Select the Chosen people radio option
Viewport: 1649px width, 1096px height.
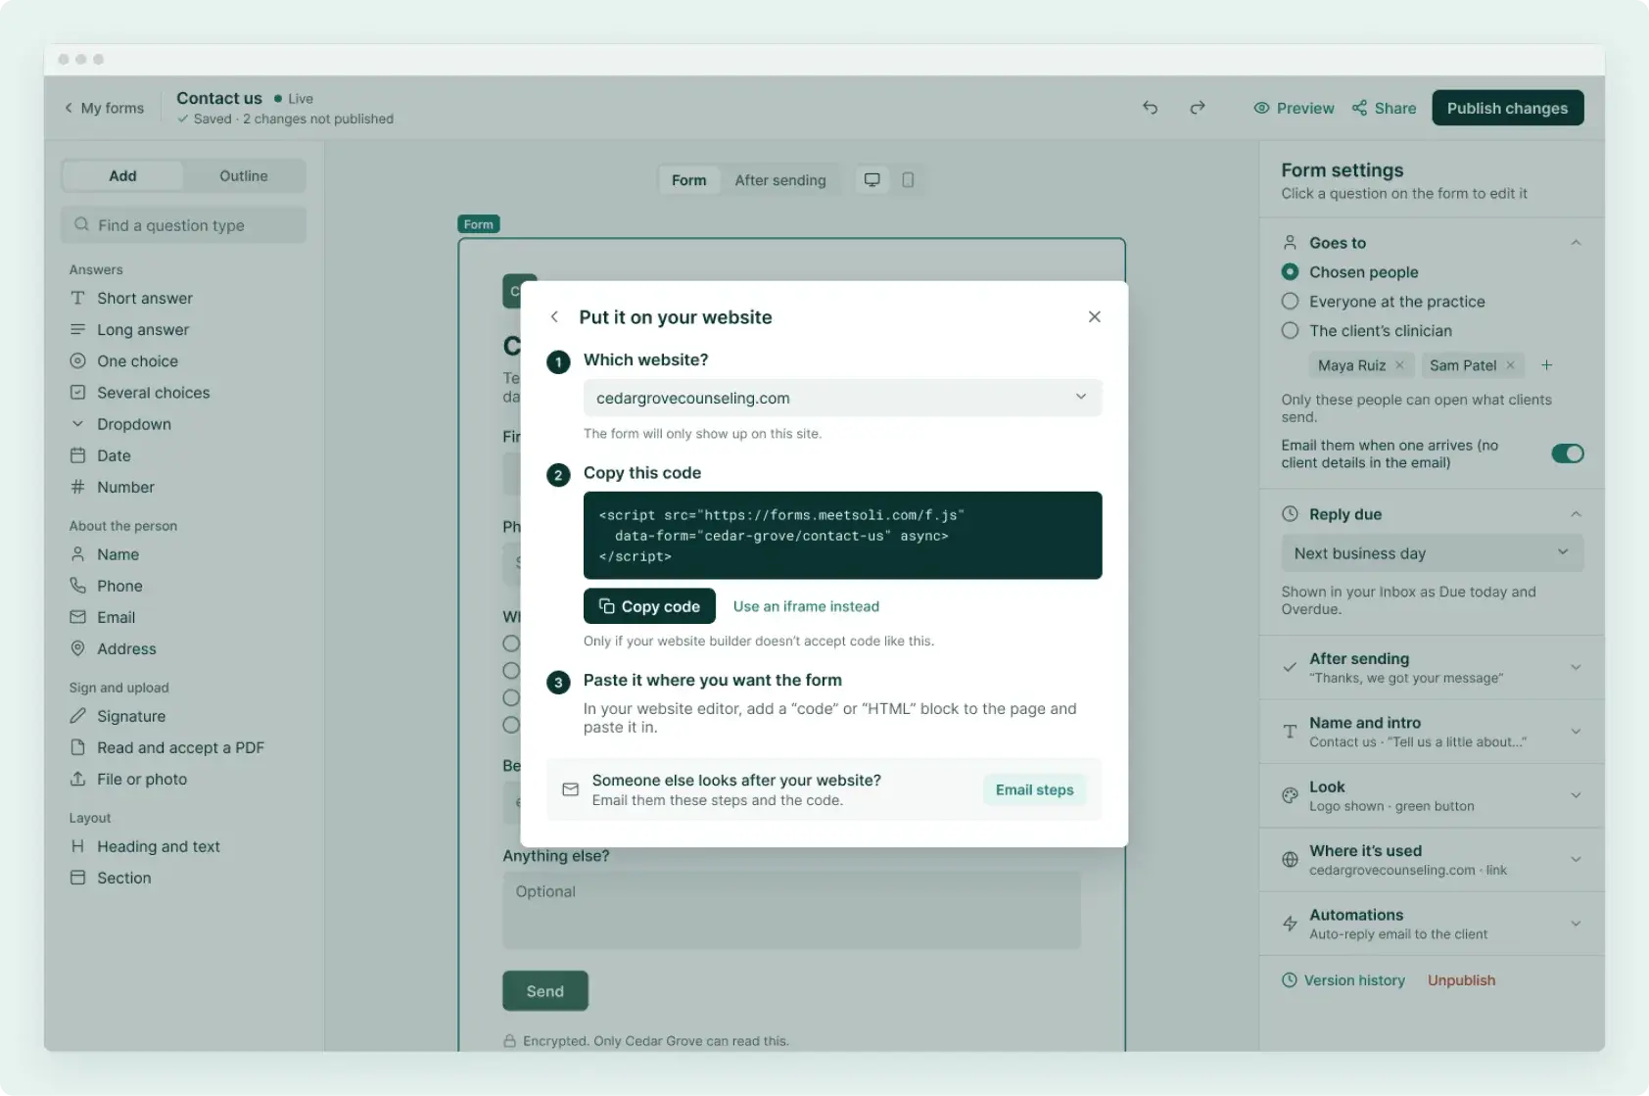point(1291,272)
